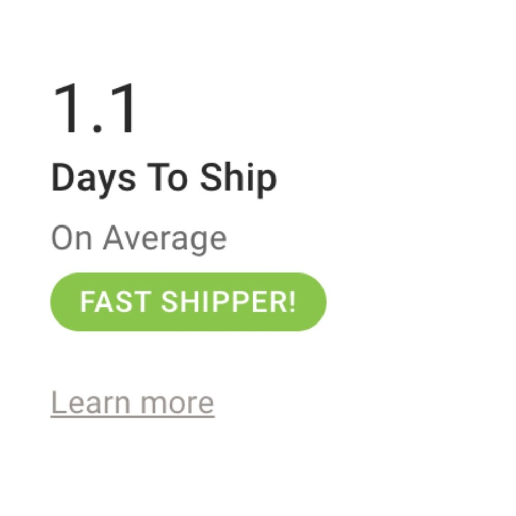516x516 pixels.
Task: Click the word Learn in the link
Action: click(x=90, y=403)
